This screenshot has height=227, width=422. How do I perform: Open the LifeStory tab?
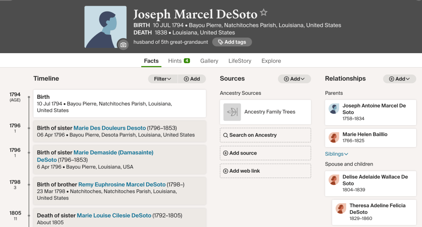click(240, 61)
